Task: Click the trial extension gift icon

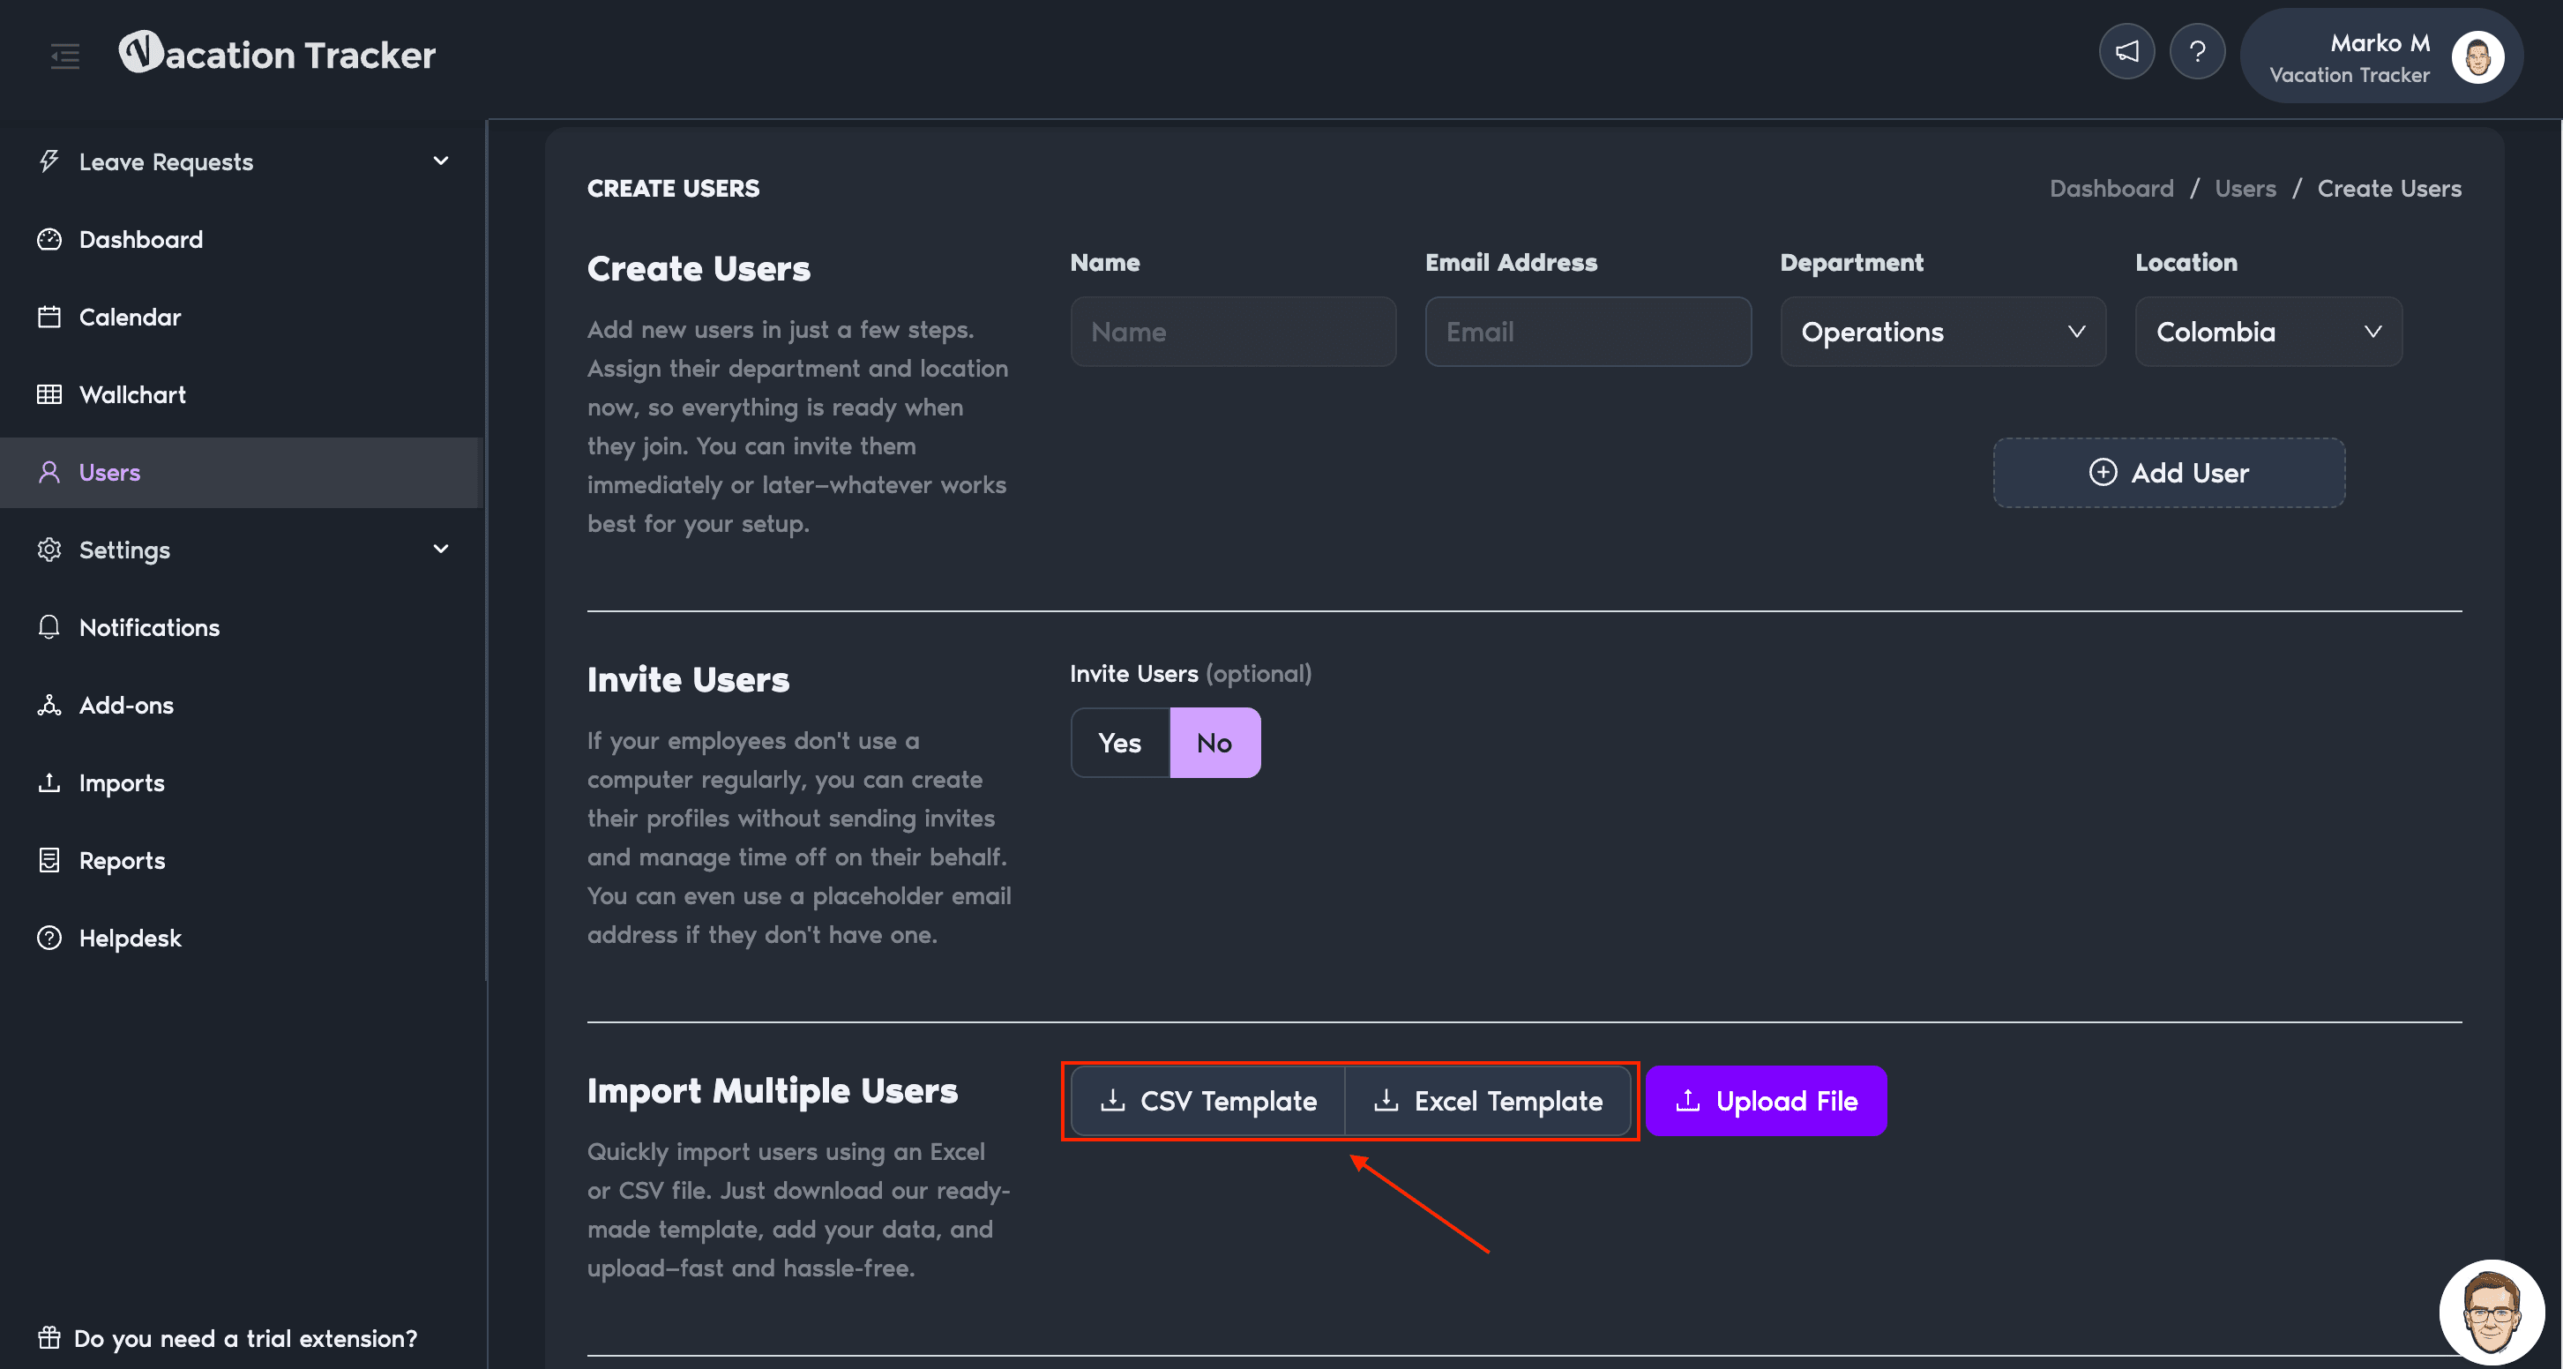Action: click(49, 1337)
